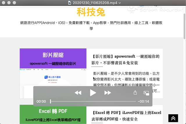Click the site tagline about 網路流行APP
The image size is (186, 124).
pyautogui.click(x=91, y=26)
